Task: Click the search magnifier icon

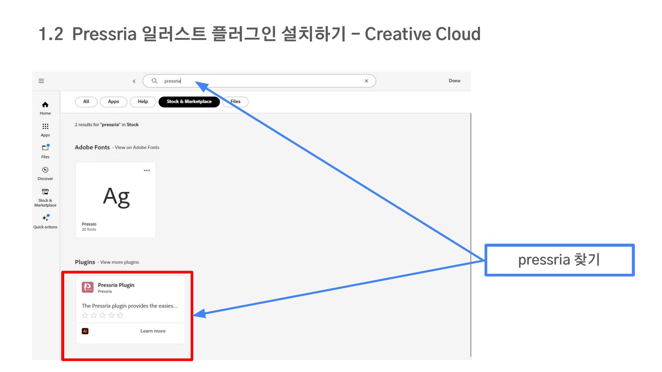Action: click(x=154, y=81)
